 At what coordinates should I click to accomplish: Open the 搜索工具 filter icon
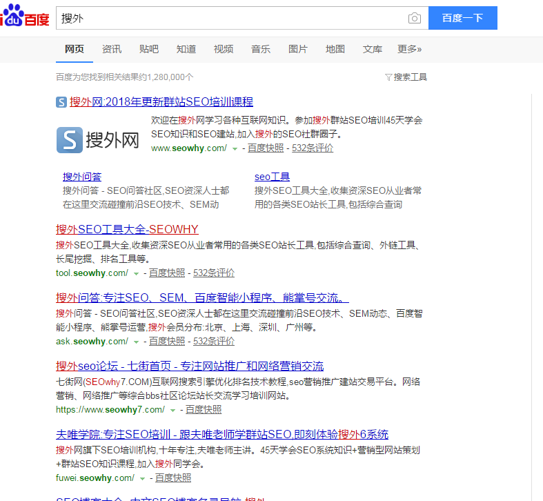[388, 77]
